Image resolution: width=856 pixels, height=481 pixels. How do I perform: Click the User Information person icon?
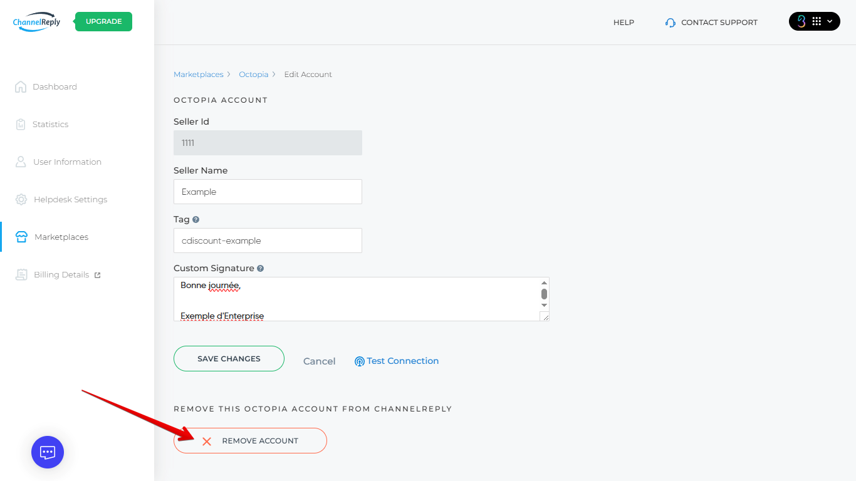pyautogui.click(x=21, y=162)
